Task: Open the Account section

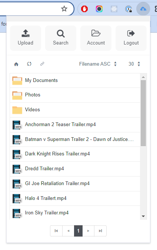Action: (96, 38)
